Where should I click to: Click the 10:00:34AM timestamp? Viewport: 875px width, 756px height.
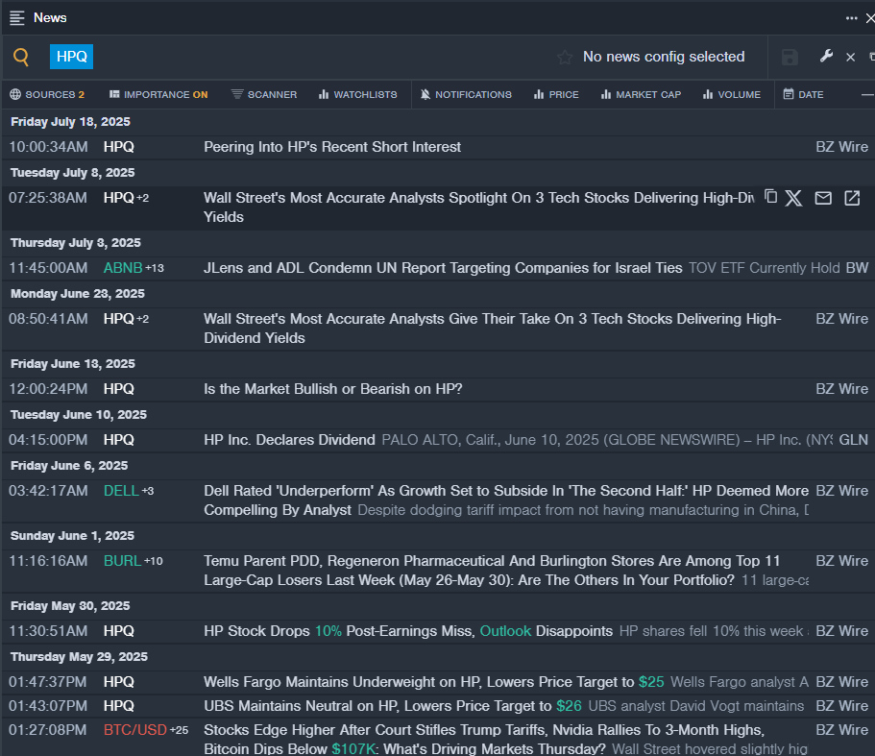point(48,147)
